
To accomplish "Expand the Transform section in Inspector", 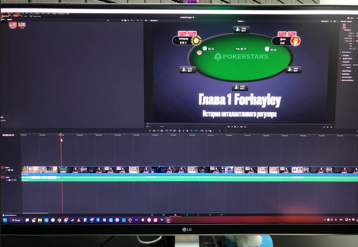I will (347, 30).
